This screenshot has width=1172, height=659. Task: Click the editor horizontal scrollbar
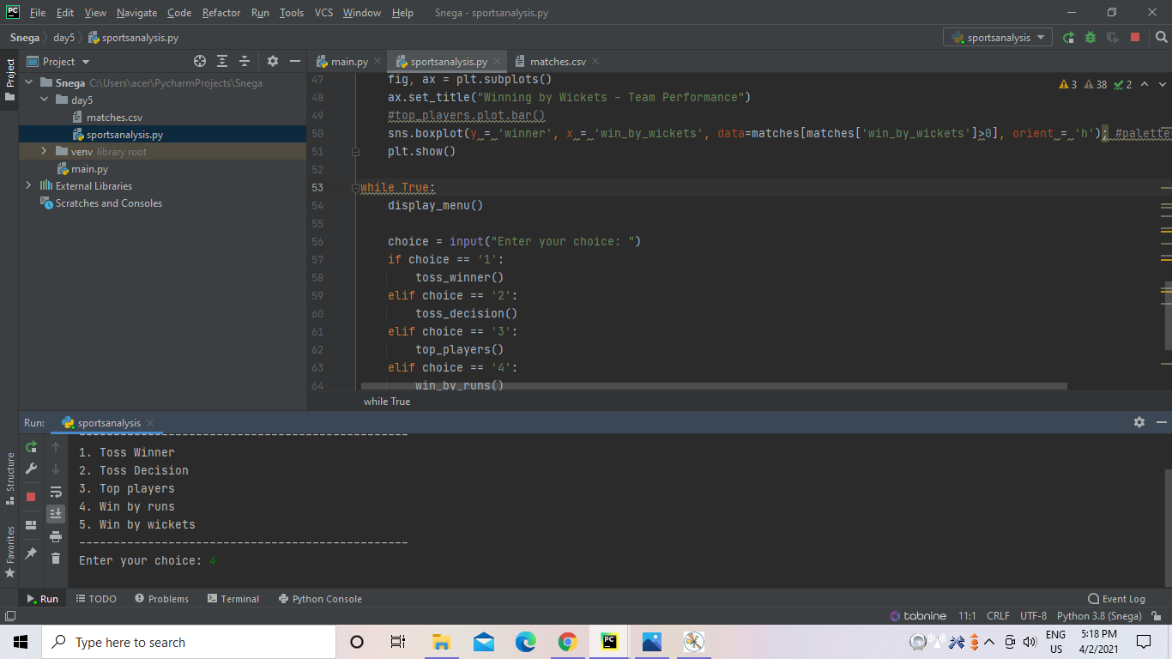point(712,386)
